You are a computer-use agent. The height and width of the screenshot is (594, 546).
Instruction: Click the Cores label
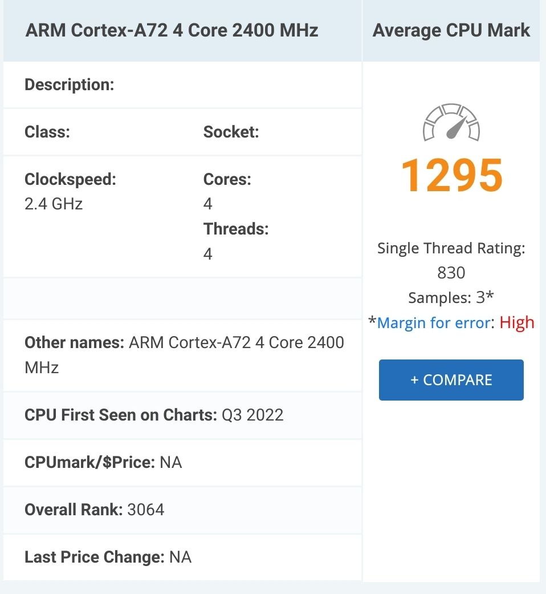(x=227, y=179)
